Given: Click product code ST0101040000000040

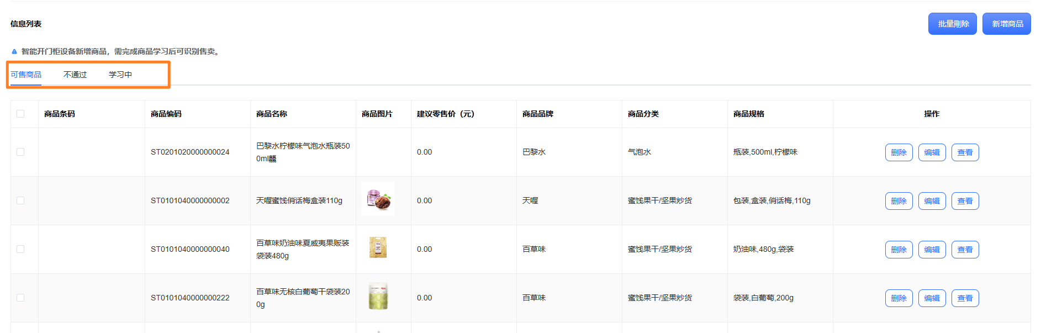Looking at the screenshot, I should pos(190,249).
